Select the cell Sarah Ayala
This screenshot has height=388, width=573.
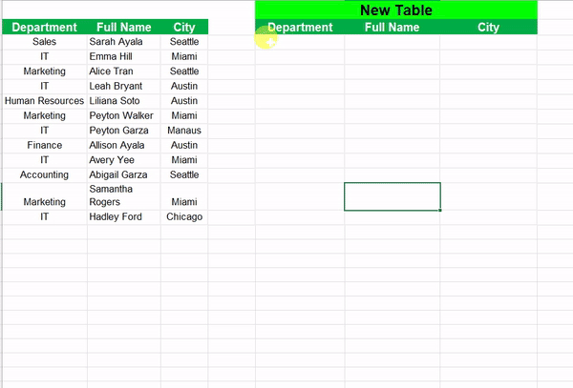coord(124,42)
